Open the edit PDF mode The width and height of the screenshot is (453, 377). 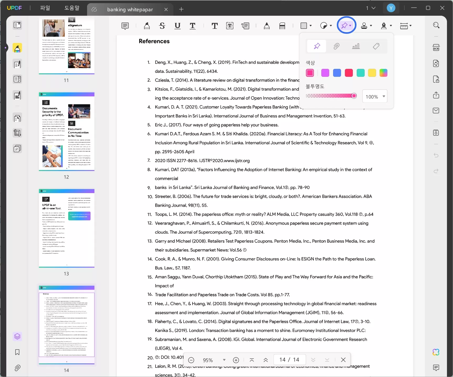[x=17, y=64]
